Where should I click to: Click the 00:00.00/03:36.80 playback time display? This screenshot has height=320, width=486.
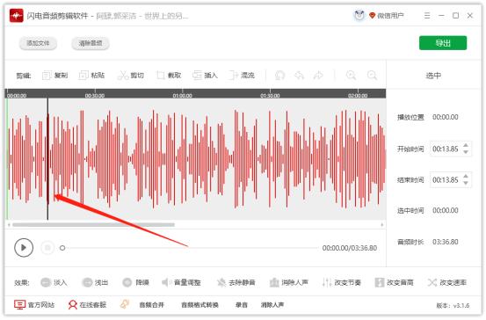point(350,248)
